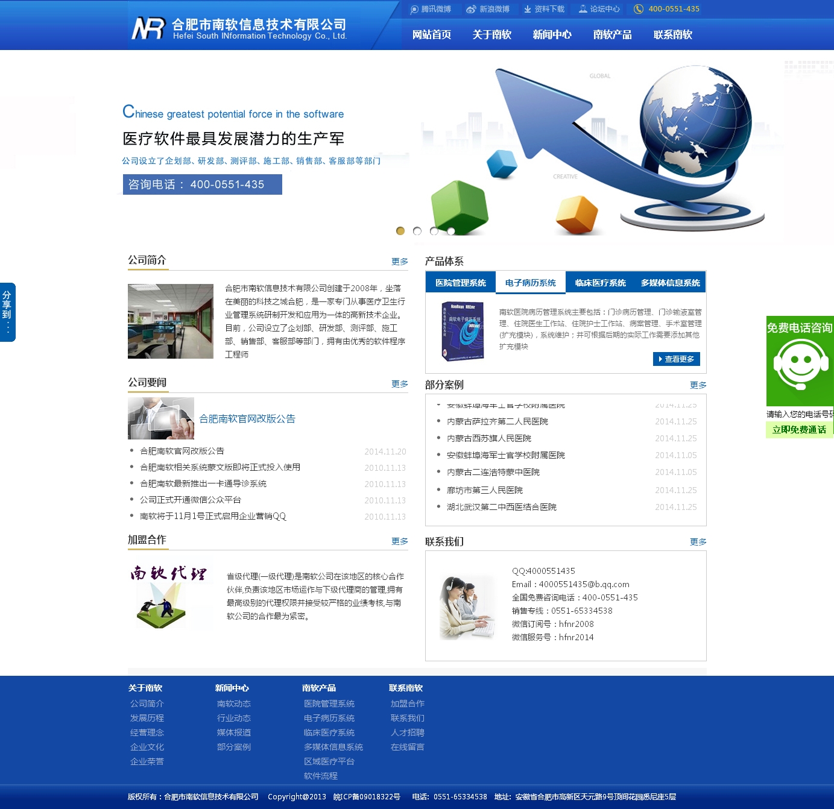This screenshot has width=834, height=809.
Task: Select the second carousel slide dot
Action: click(x=417, y=231)
